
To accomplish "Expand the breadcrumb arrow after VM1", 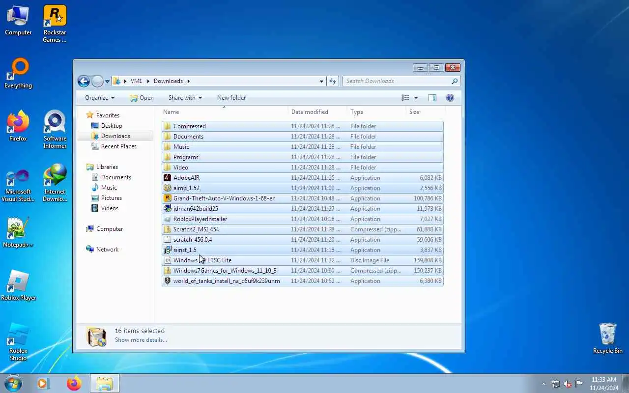I will pyautogui.click(x=147, y=81).
